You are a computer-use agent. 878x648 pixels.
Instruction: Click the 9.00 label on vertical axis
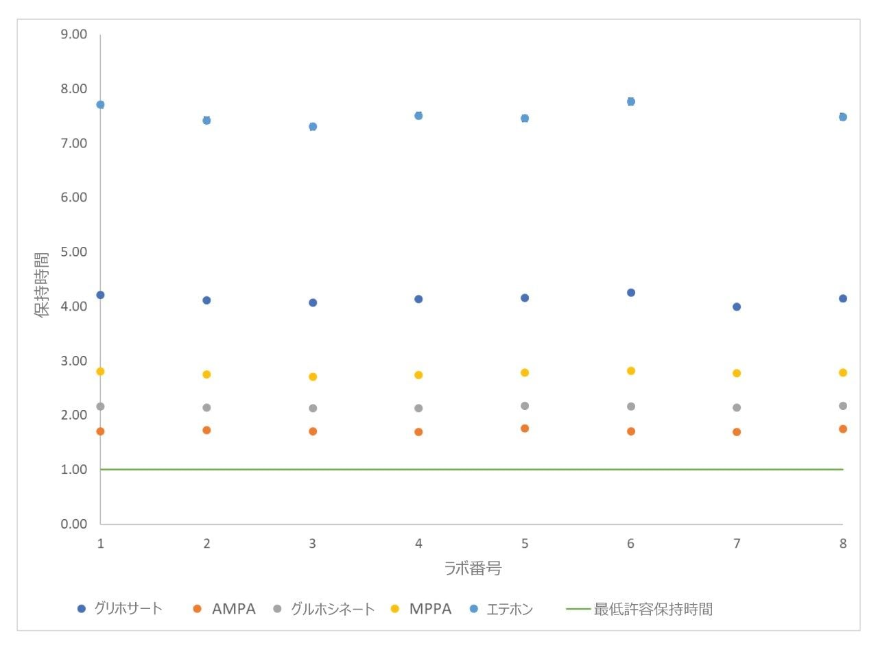pos(73,34)
